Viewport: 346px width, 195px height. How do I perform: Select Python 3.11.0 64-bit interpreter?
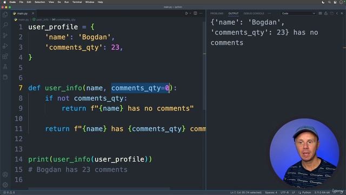click(x=322, y=193)
